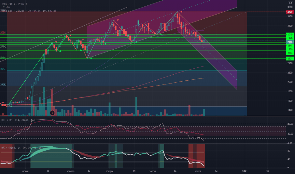295x174 pixels.
Task: Click the אוקטובר date on time axis
Action: coord(110,171)
